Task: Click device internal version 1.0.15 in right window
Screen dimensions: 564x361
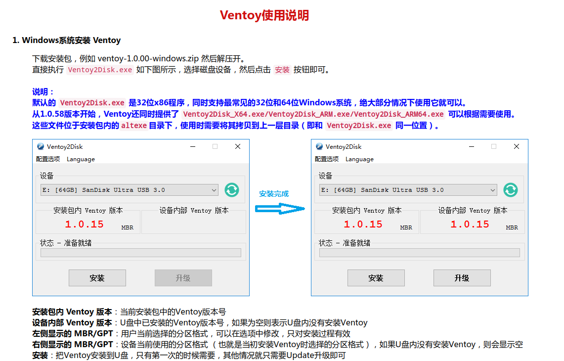Action: tap(470, 224)
